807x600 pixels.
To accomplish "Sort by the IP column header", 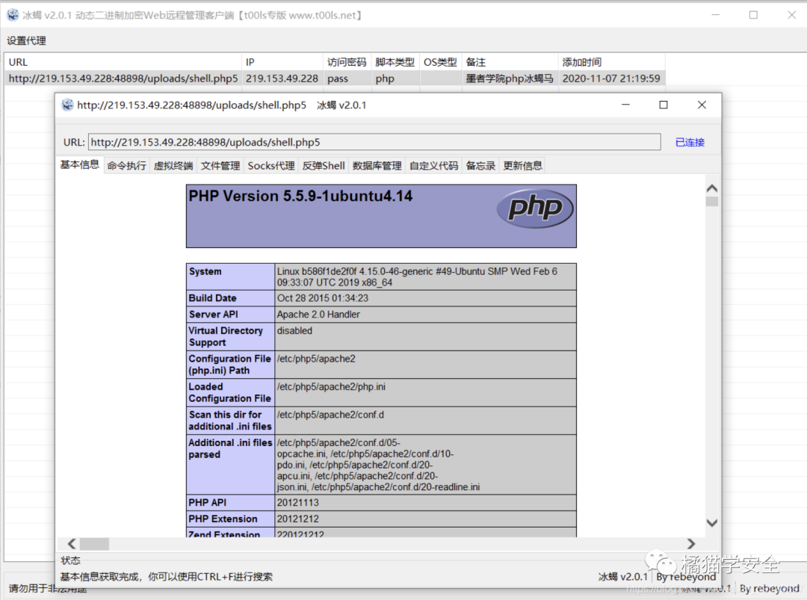I will point(282,62).
